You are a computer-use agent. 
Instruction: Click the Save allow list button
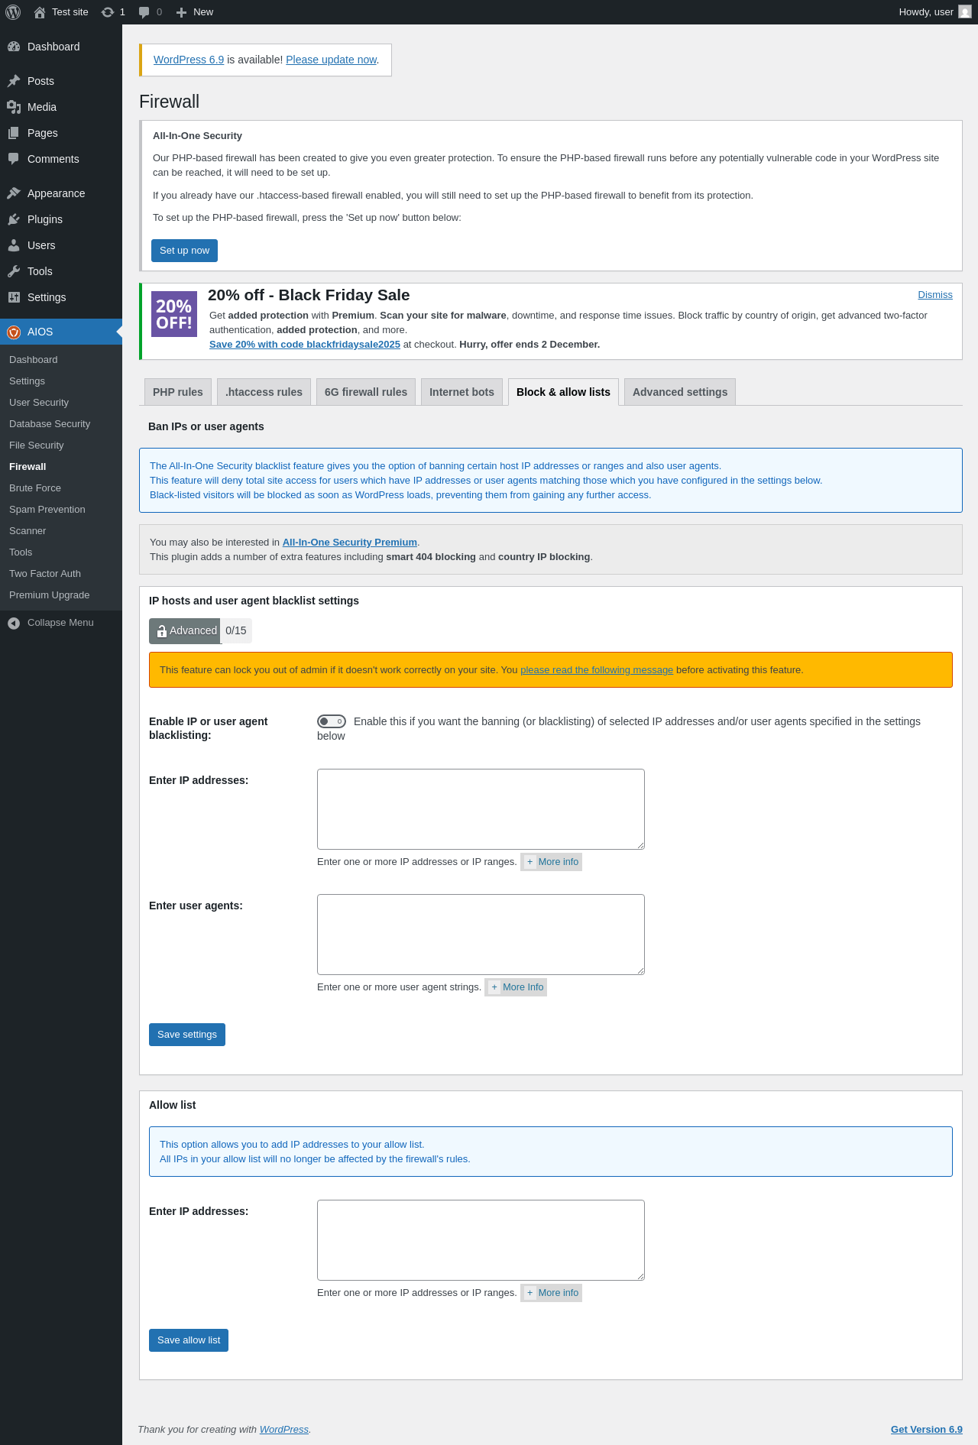[x=189, y=1340]
